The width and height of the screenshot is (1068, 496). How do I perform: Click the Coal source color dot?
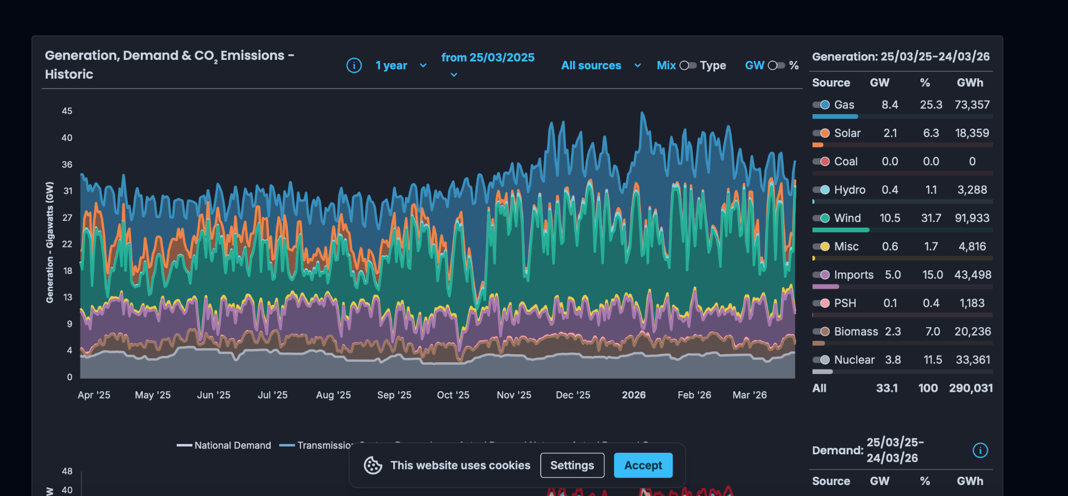point(825,162)
